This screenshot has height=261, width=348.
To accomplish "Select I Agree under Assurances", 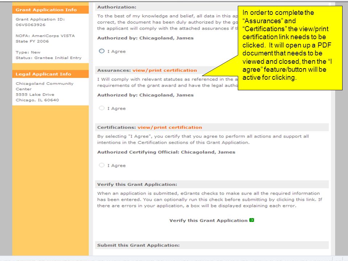I will (101, 108).
